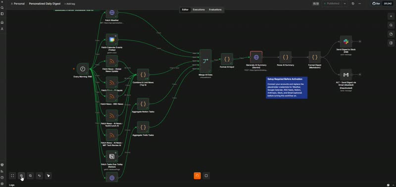Select the Aggregate Notion Tasks code node
The width and height of the screenshot is (396, 187).
[x=143, y=104]
